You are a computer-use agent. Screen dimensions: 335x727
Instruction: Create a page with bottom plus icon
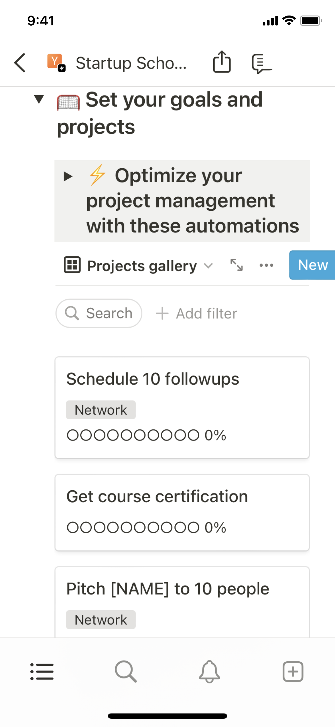293,671
